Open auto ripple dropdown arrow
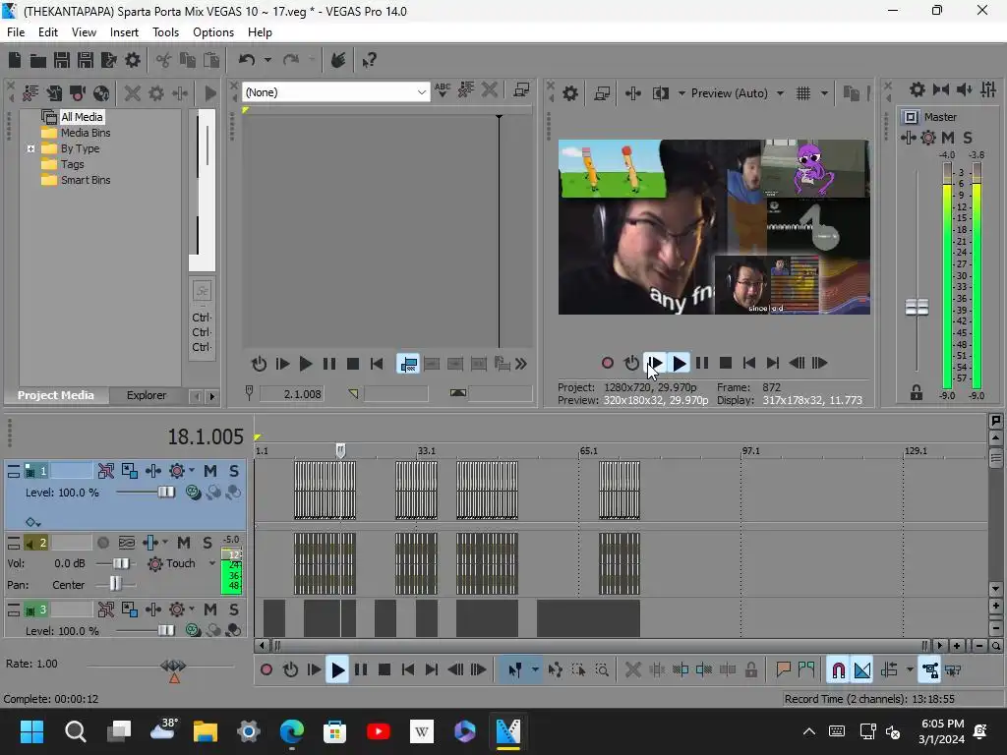 pyautogui.click(x=910, y=670)
